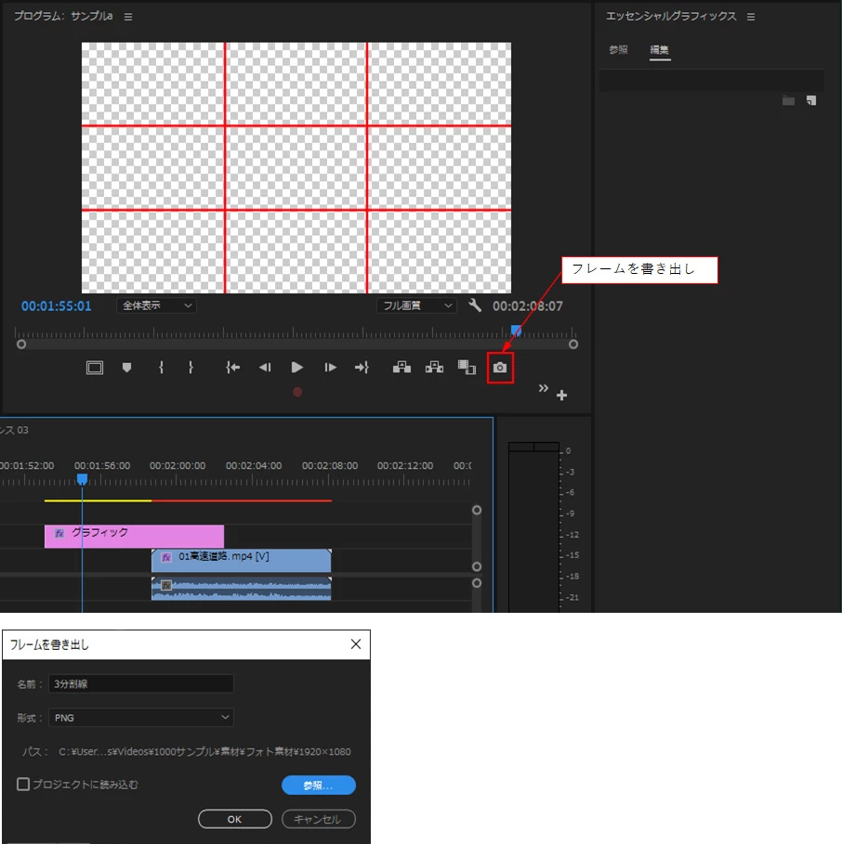Viewport: 842px width, 844px height.
Task: Click the Lift button
Action: 401,368
